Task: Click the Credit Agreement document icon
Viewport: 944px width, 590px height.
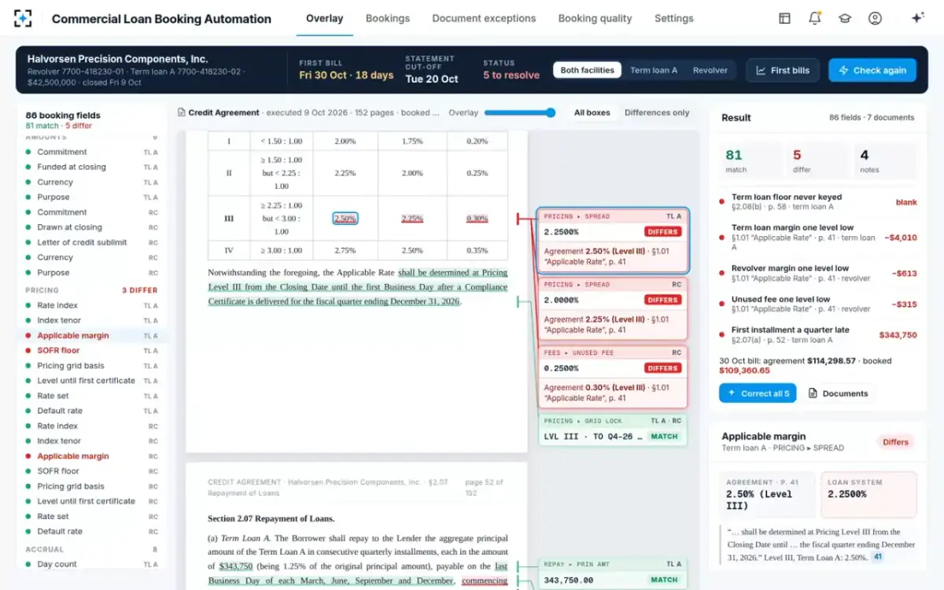Action: 182,112
